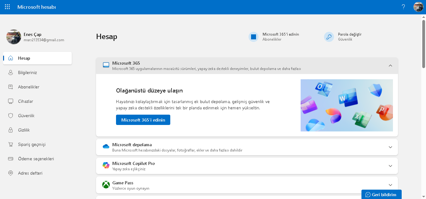Click the Microsoft 365 apps promo image

[347, 105]
